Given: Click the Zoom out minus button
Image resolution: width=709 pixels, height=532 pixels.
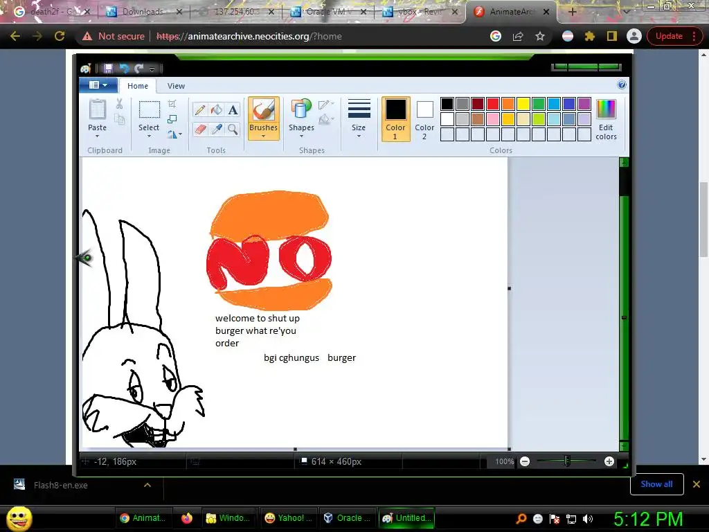Looking at the screenshot, I should click(525, 461).
